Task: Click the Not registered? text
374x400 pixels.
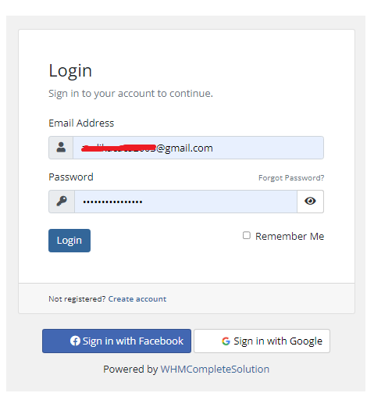Action: coord(77,299)
